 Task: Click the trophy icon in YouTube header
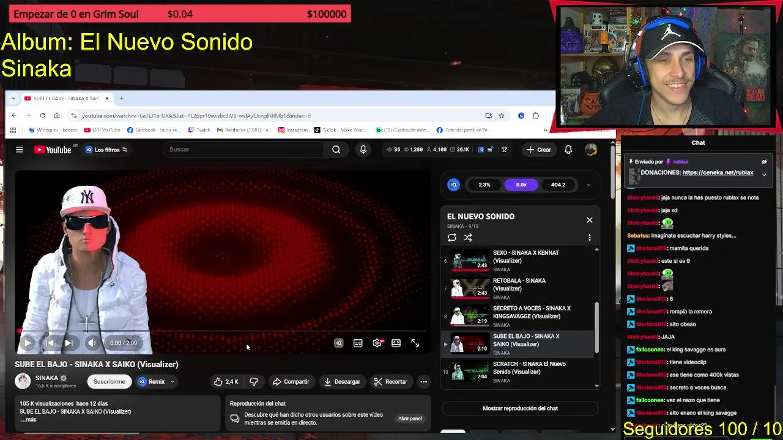504,150
